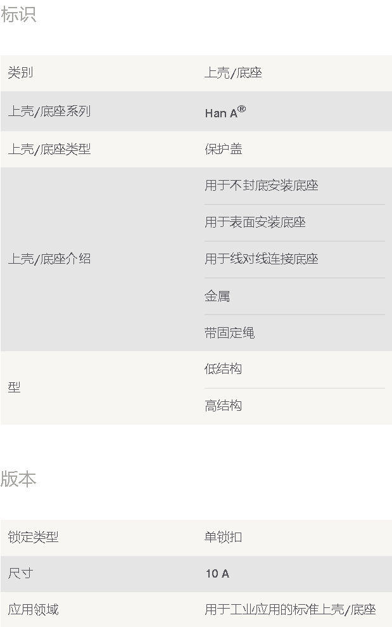Click the 金属 material entry
Screen dimensions: 392x627
click(x=217, y=296)
